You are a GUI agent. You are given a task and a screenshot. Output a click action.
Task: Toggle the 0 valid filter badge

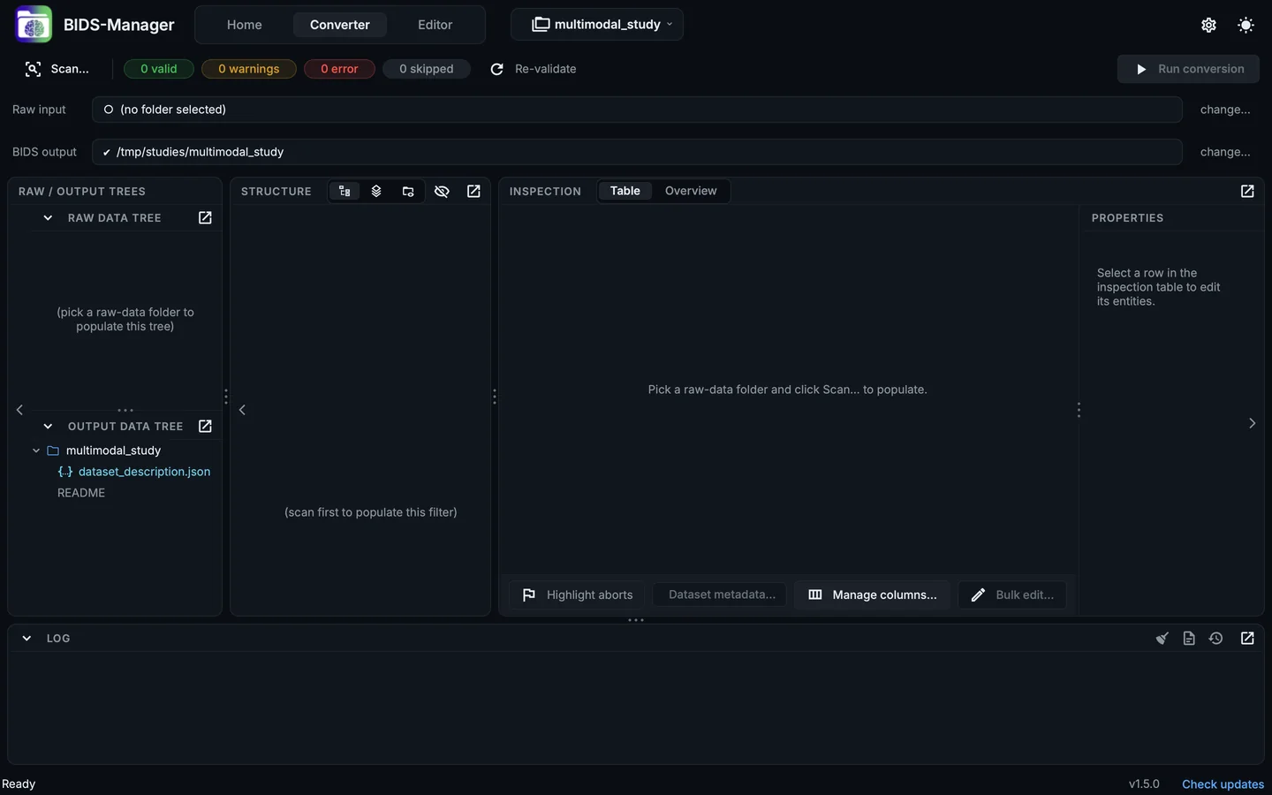coord(159,69)
